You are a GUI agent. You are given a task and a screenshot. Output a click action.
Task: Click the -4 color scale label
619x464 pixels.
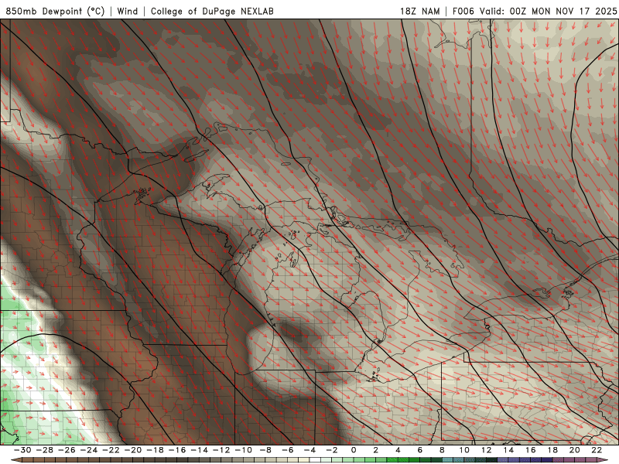tap(310, 450)
